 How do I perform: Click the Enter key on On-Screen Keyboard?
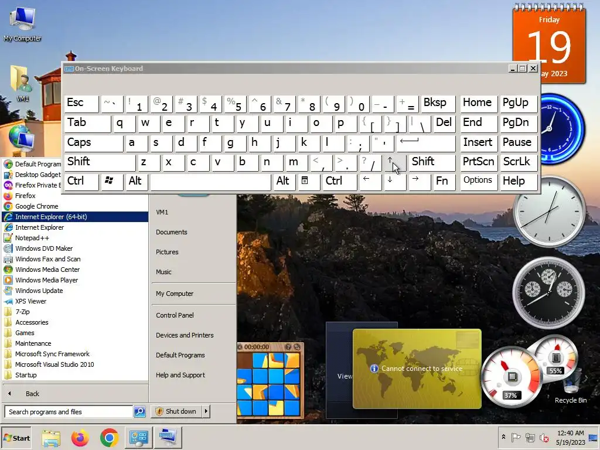pos(426,143)
